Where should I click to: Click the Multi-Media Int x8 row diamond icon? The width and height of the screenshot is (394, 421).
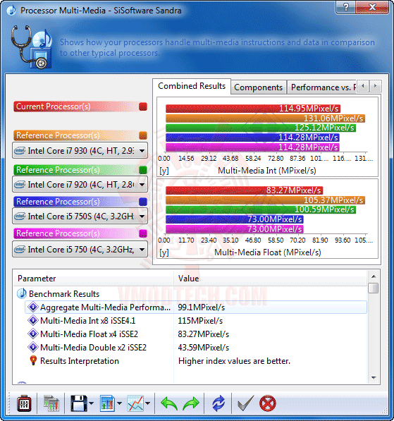pyautogui.click(x=33, y=320)
